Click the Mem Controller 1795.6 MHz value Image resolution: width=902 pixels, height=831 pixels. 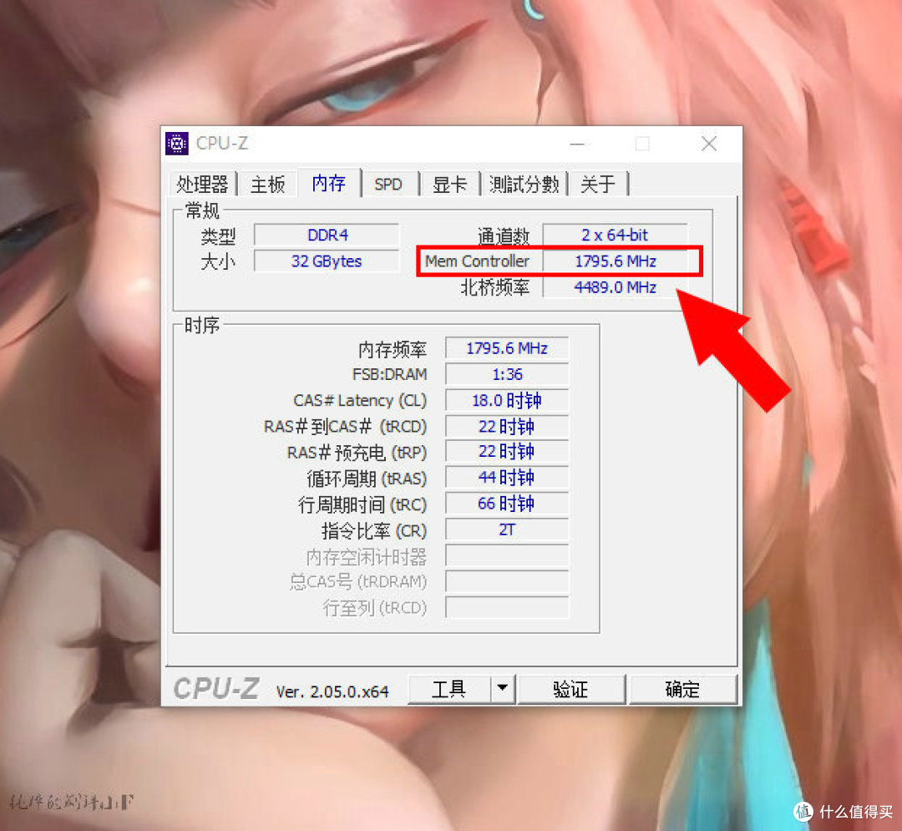coord(615,261)
